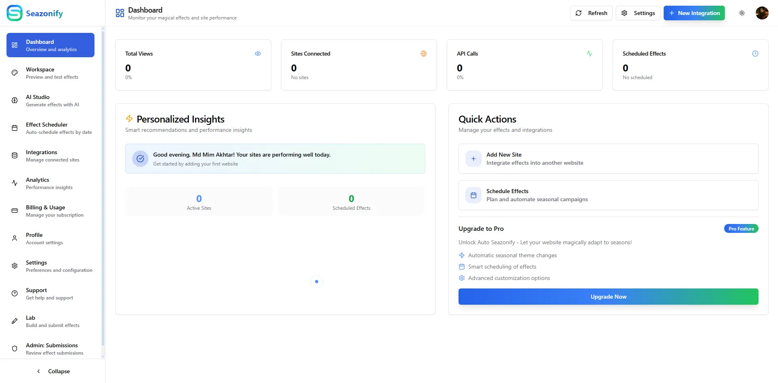778x383 pixels.
Task: Click the Dashboard grid icon in sidebar
Action: [15, 45]
